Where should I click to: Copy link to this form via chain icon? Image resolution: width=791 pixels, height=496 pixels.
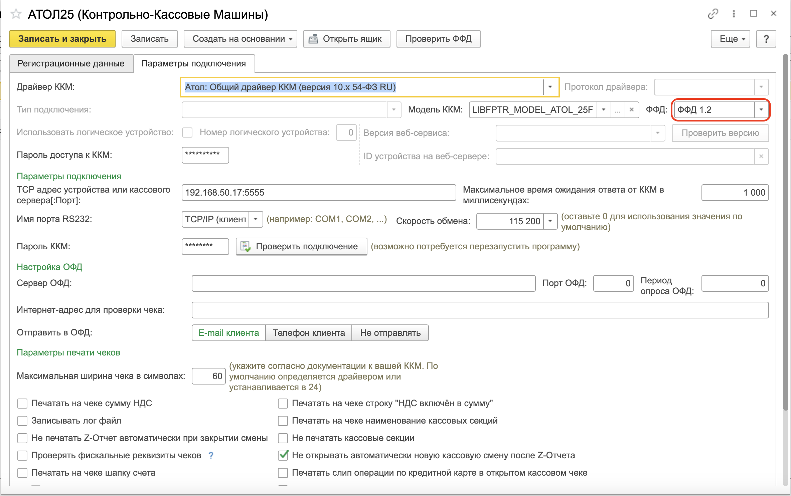[x=713, y=14]
